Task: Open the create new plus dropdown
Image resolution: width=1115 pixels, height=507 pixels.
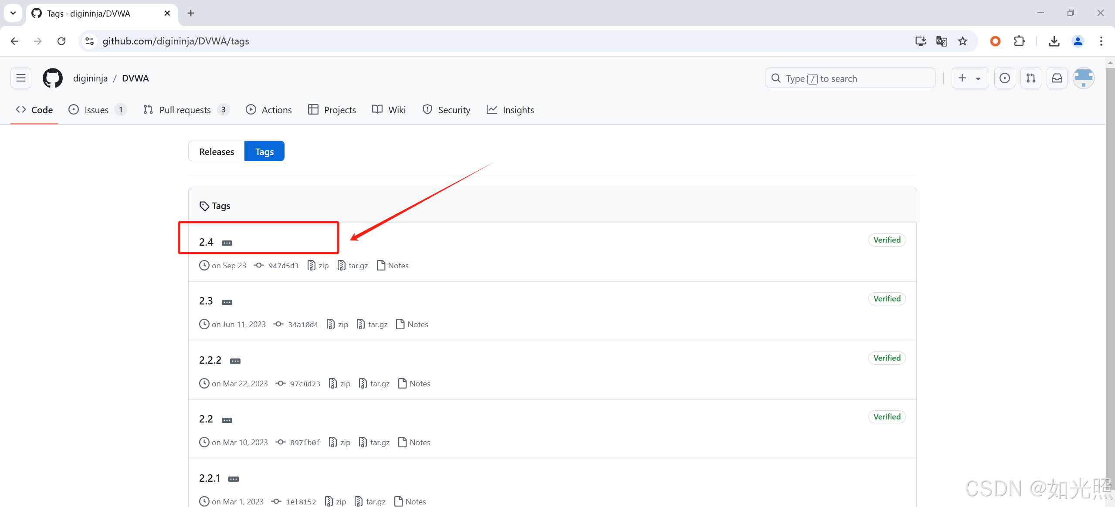Action: 970,78
